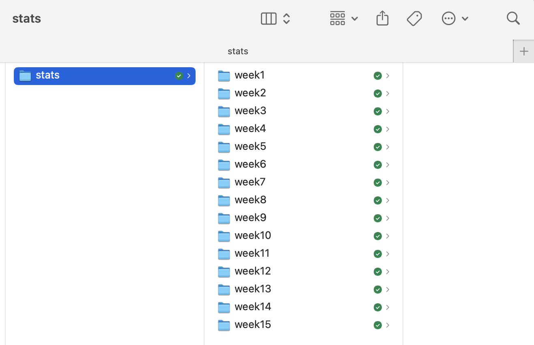Click the sync status badge on stats

(179, 76)
